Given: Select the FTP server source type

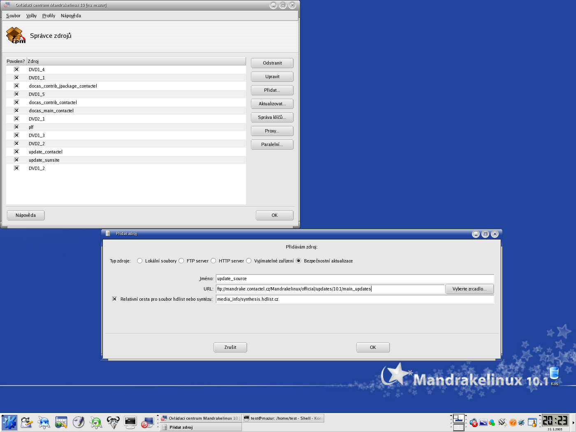Looking at the screenshot, I should 181,261.
